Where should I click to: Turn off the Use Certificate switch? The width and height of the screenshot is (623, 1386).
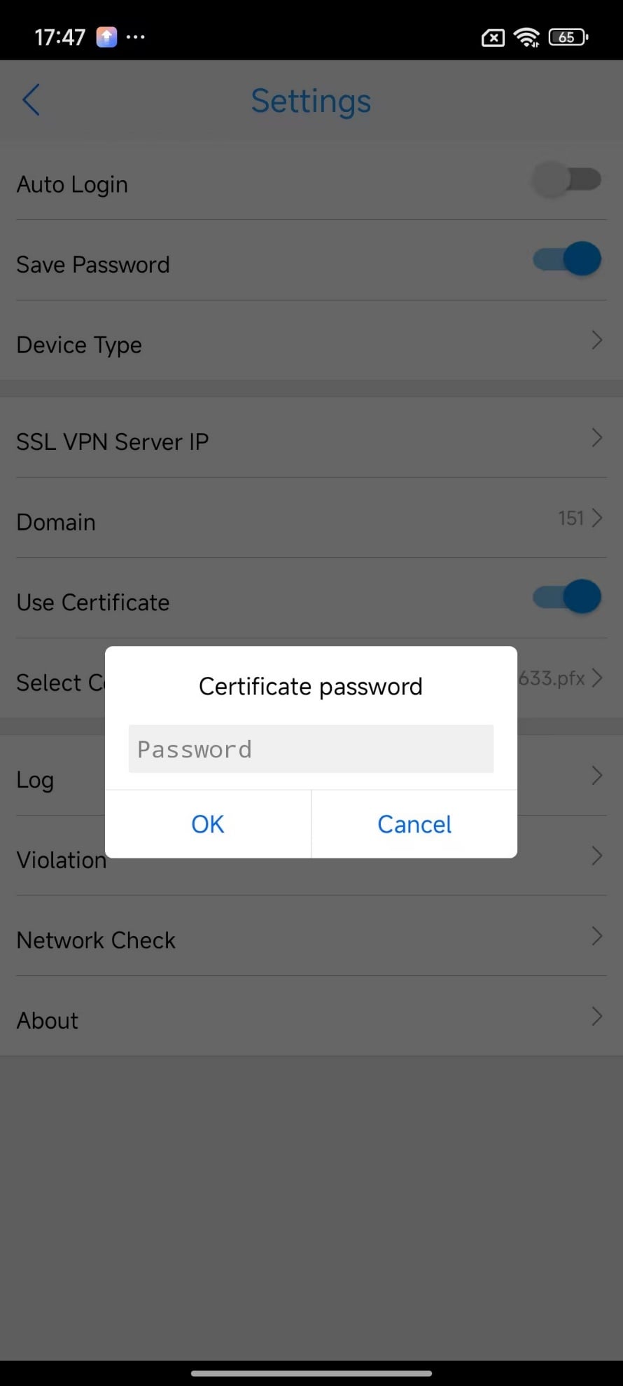[567, 597]
